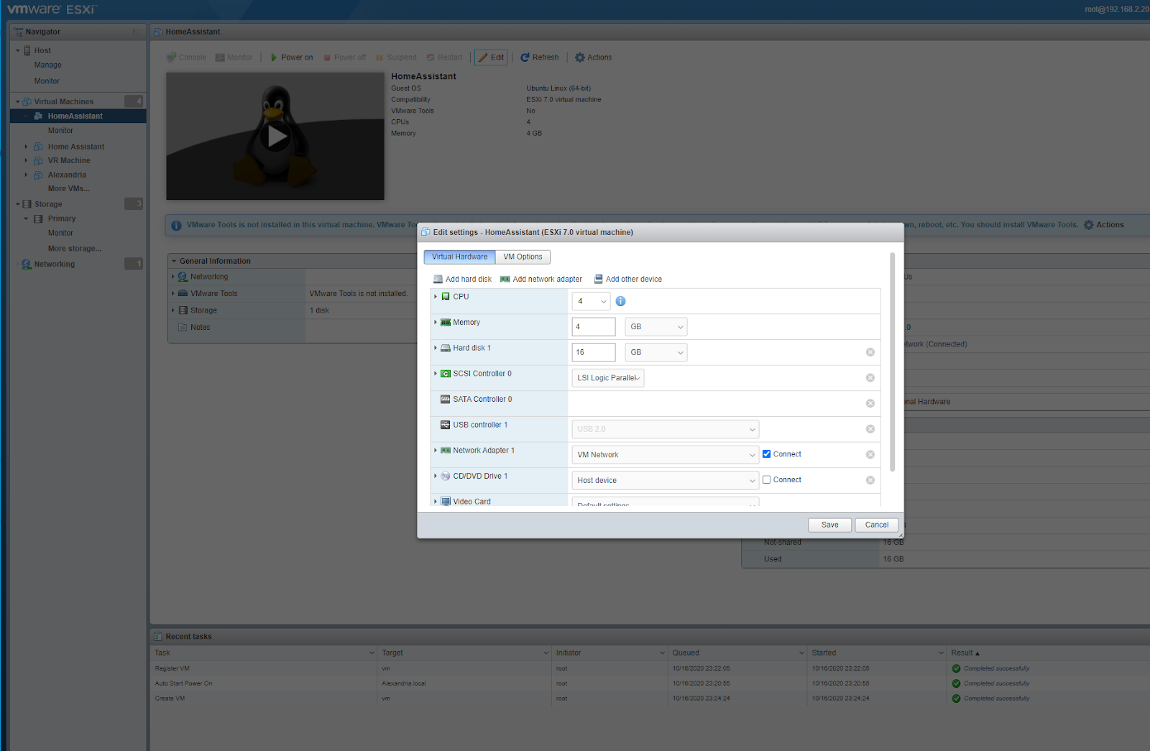
Task: Switch to the VM Options tab
Action: pos(523,257)
